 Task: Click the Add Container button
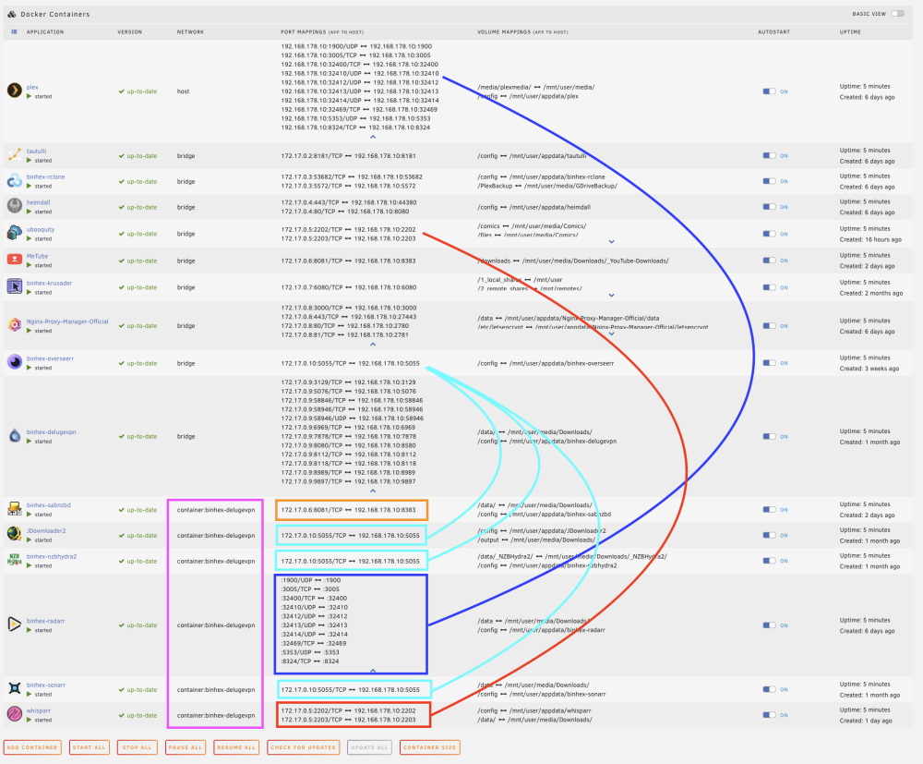31,747
